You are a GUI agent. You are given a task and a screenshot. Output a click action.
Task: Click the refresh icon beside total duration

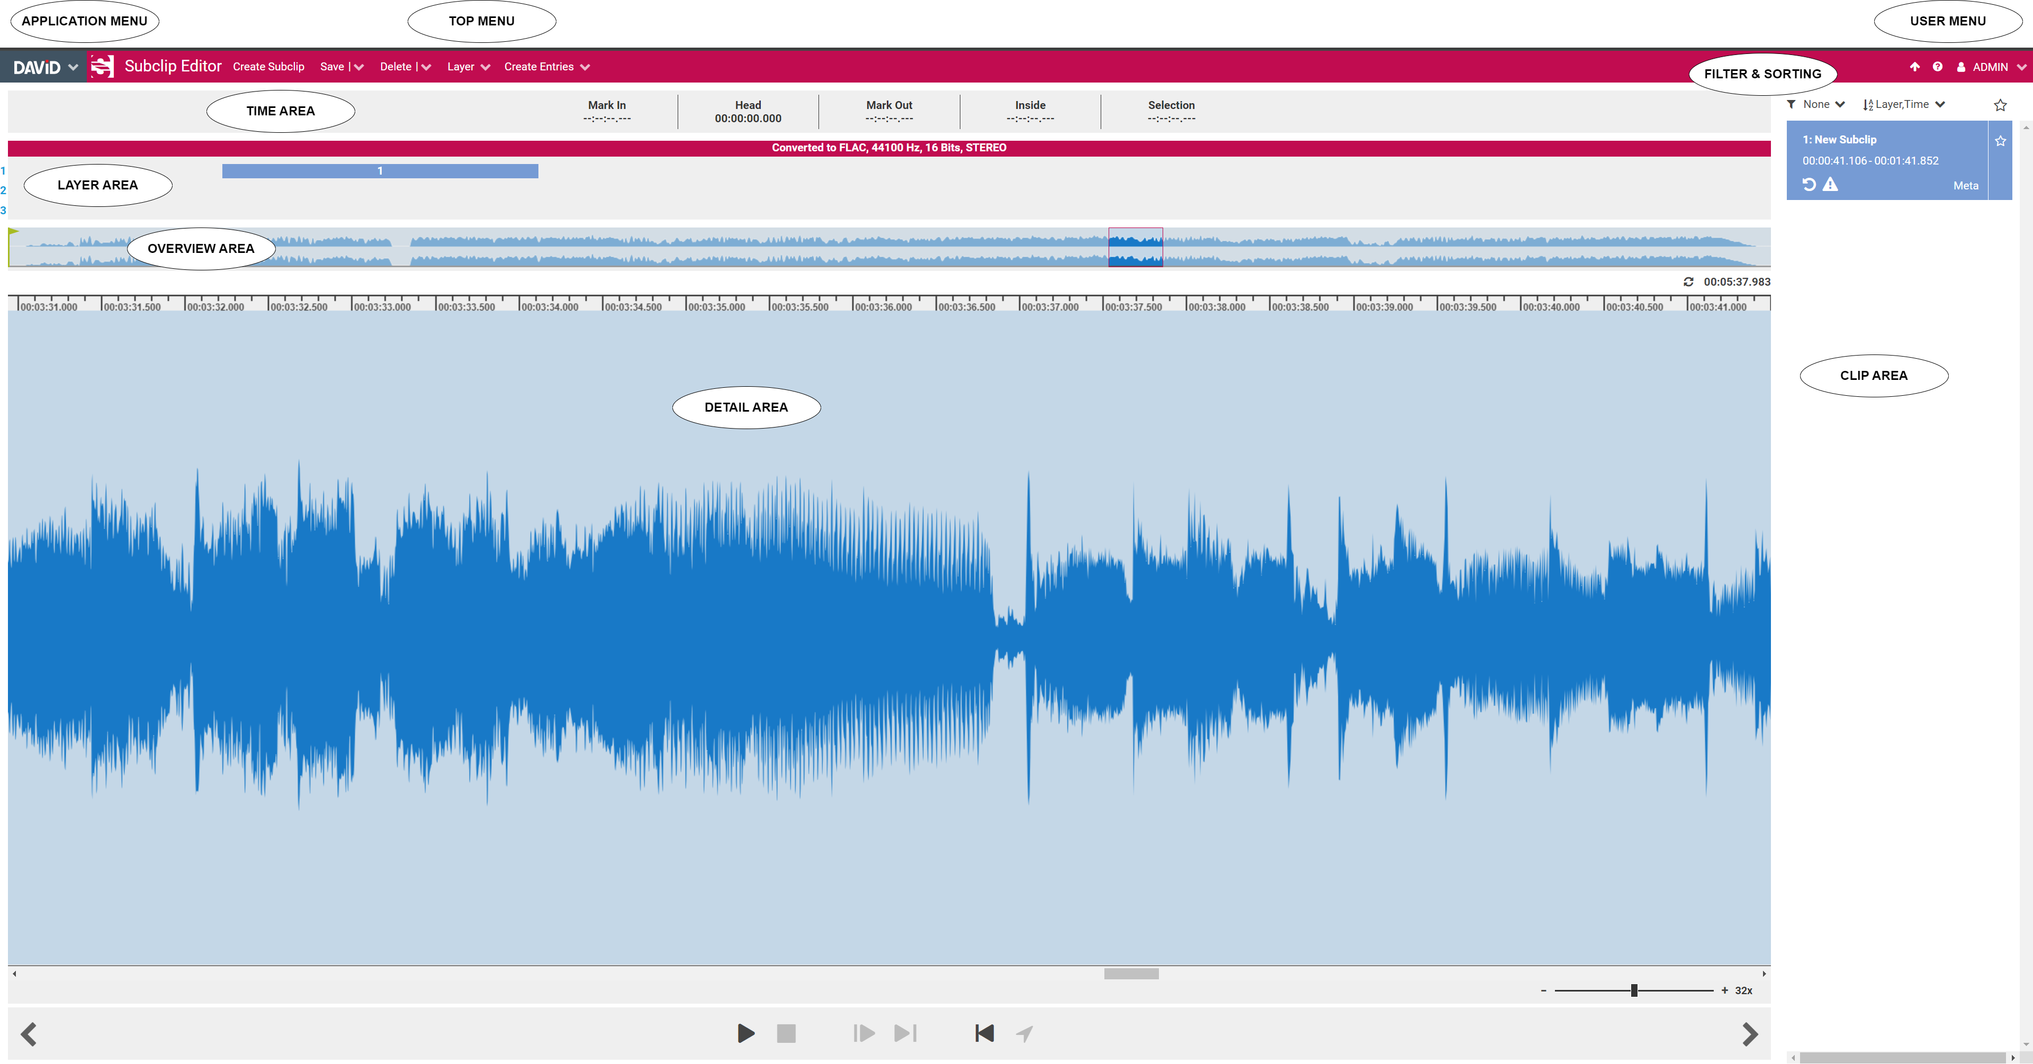tap(1688, 281)
